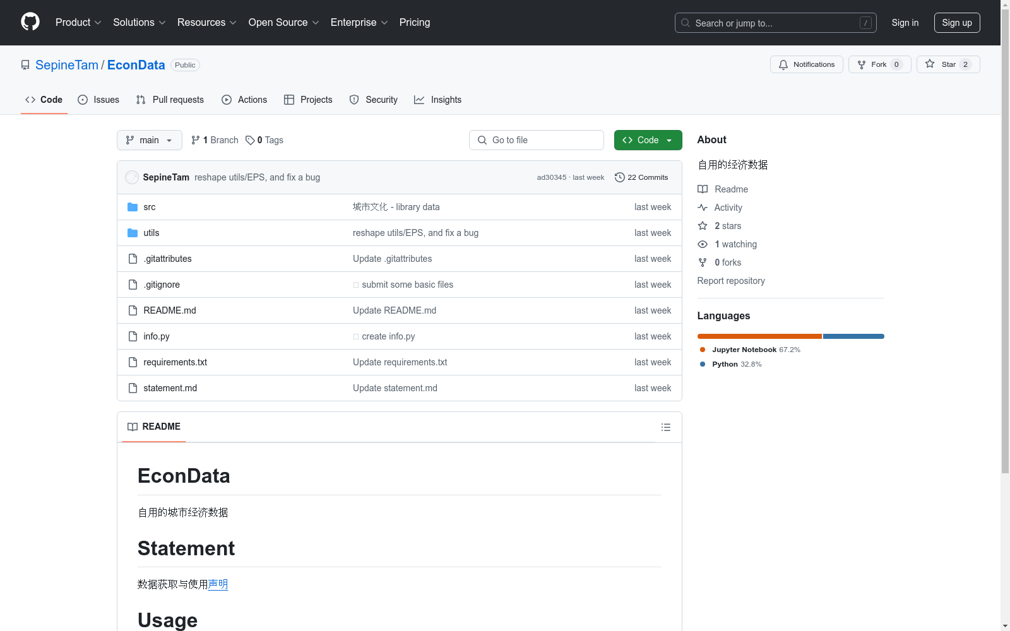Screen dimensions: 1010x631
Task: Expand the Product menu
Action: coord(78,23)
